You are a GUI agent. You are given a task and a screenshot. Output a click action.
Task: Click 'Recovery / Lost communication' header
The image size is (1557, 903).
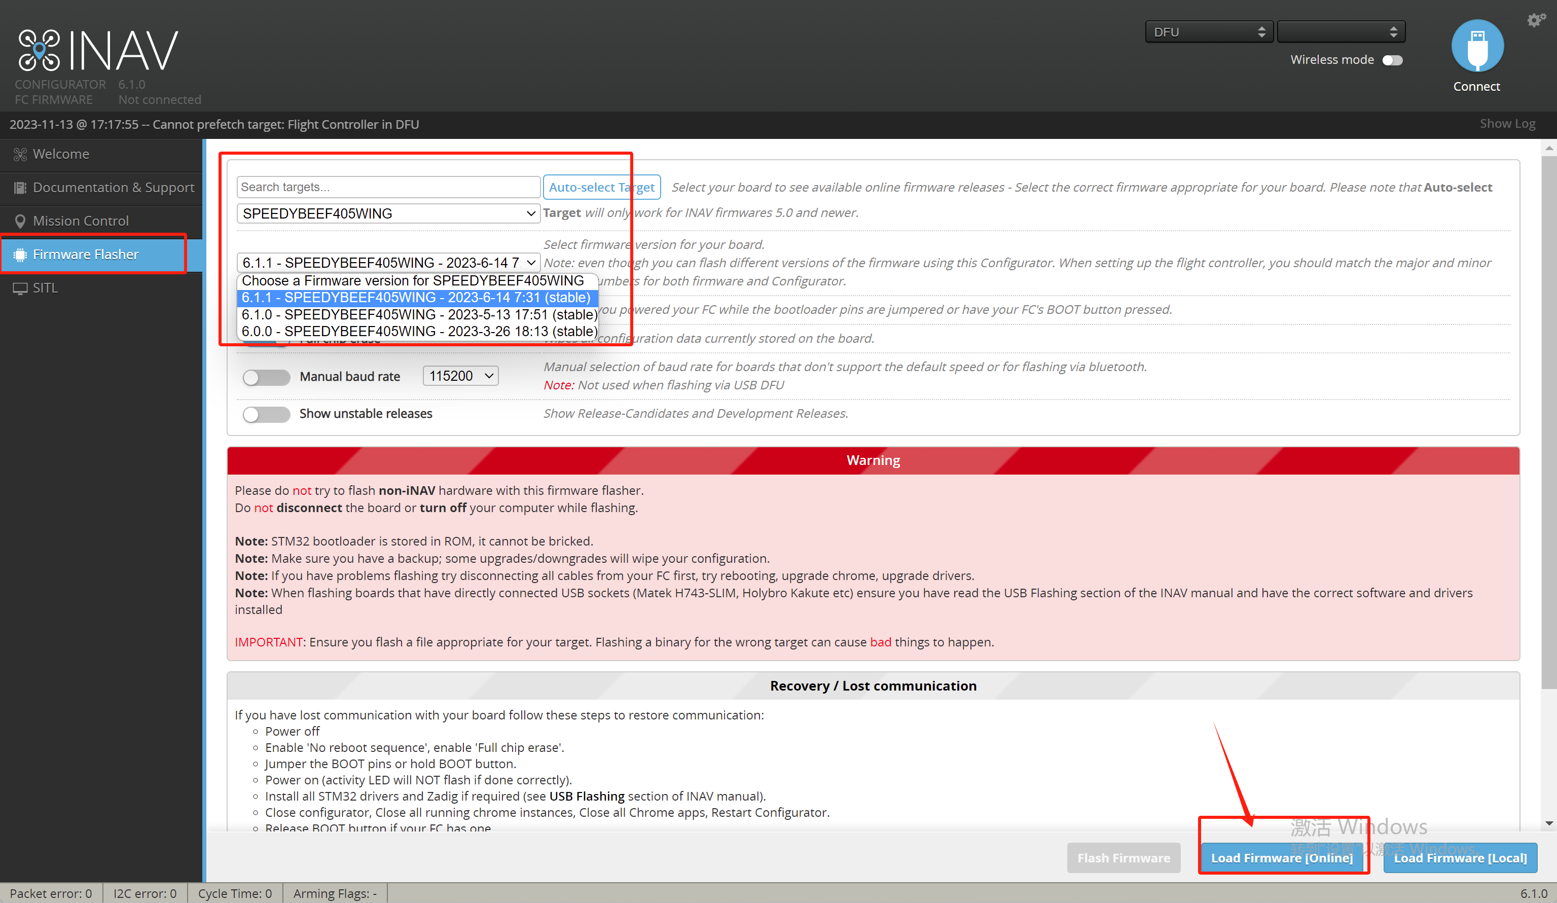873,686
